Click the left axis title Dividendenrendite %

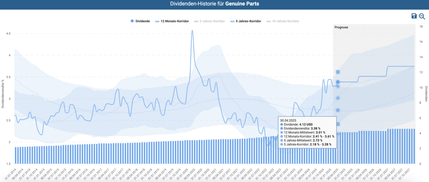coord(3,94)
